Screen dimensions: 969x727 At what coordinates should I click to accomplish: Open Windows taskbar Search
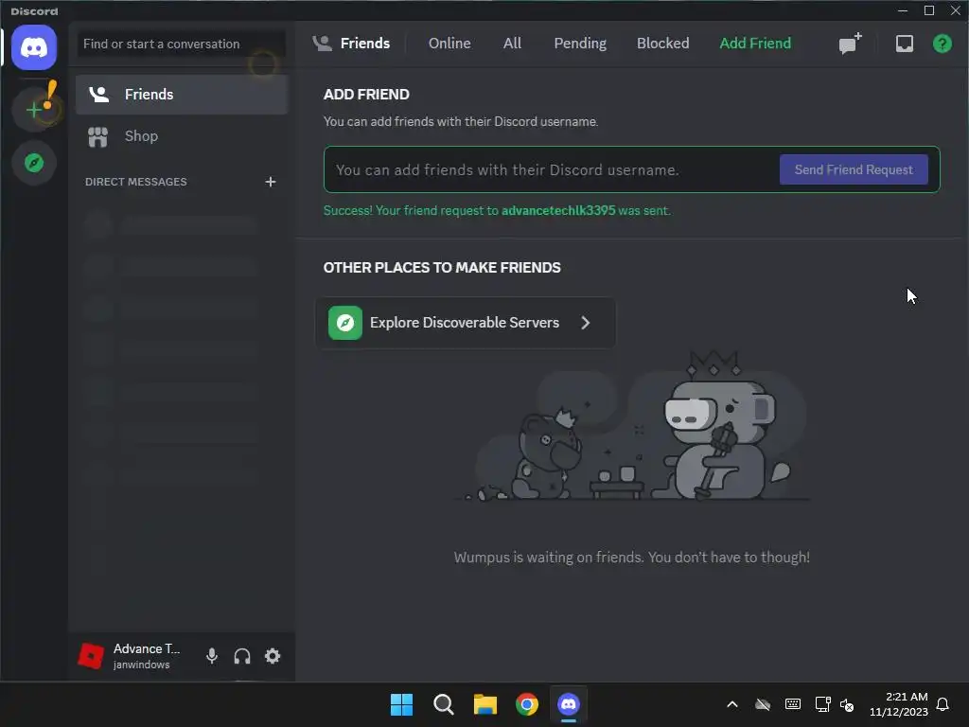(443, 704)
